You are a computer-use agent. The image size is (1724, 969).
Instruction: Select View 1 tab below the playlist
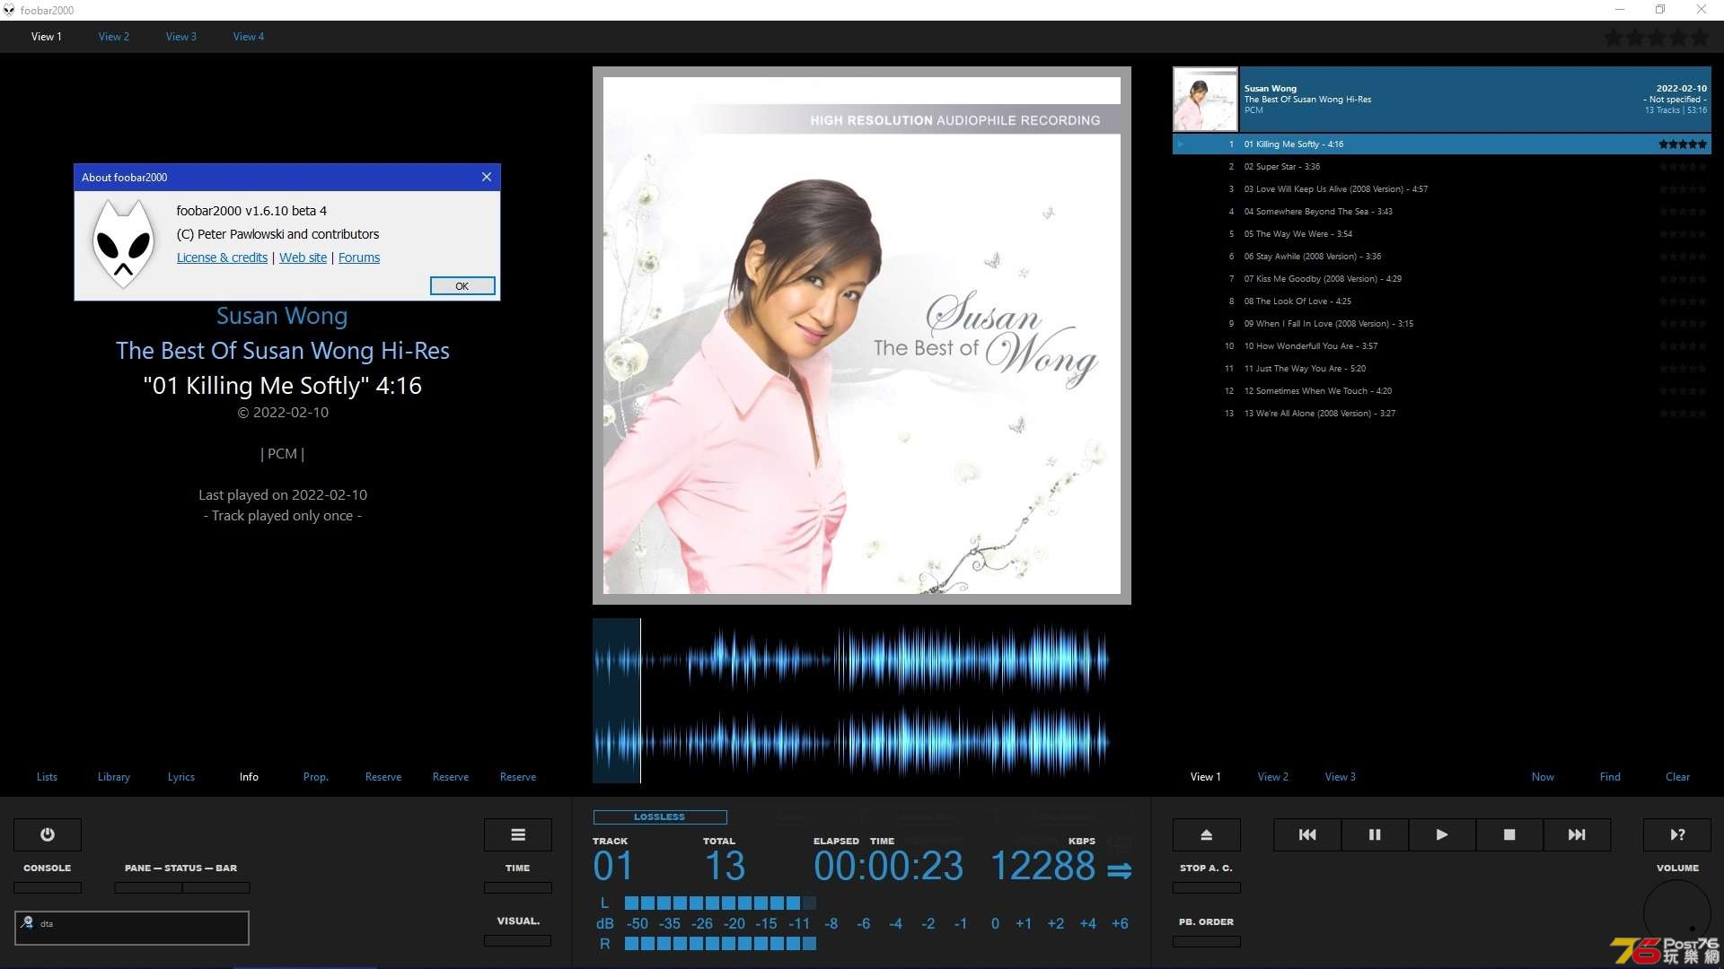(x=1206, y=777)
